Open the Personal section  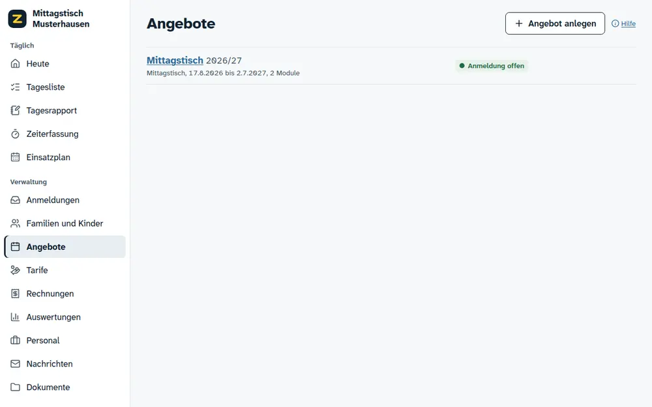[x=65, y=340]
